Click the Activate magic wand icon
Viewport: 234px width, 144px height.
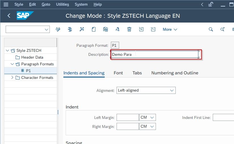pos(82,29)
